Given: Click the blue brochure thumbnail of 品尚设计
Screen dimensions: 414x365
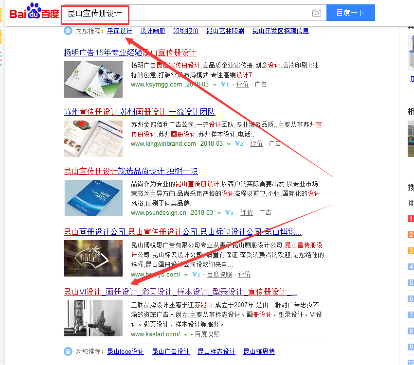Looking at the screenshot, I should [93, 198].
